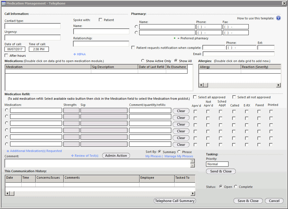Click the Employee column header
This screenshot has height=209, width=288.
[x=157, y=179]
